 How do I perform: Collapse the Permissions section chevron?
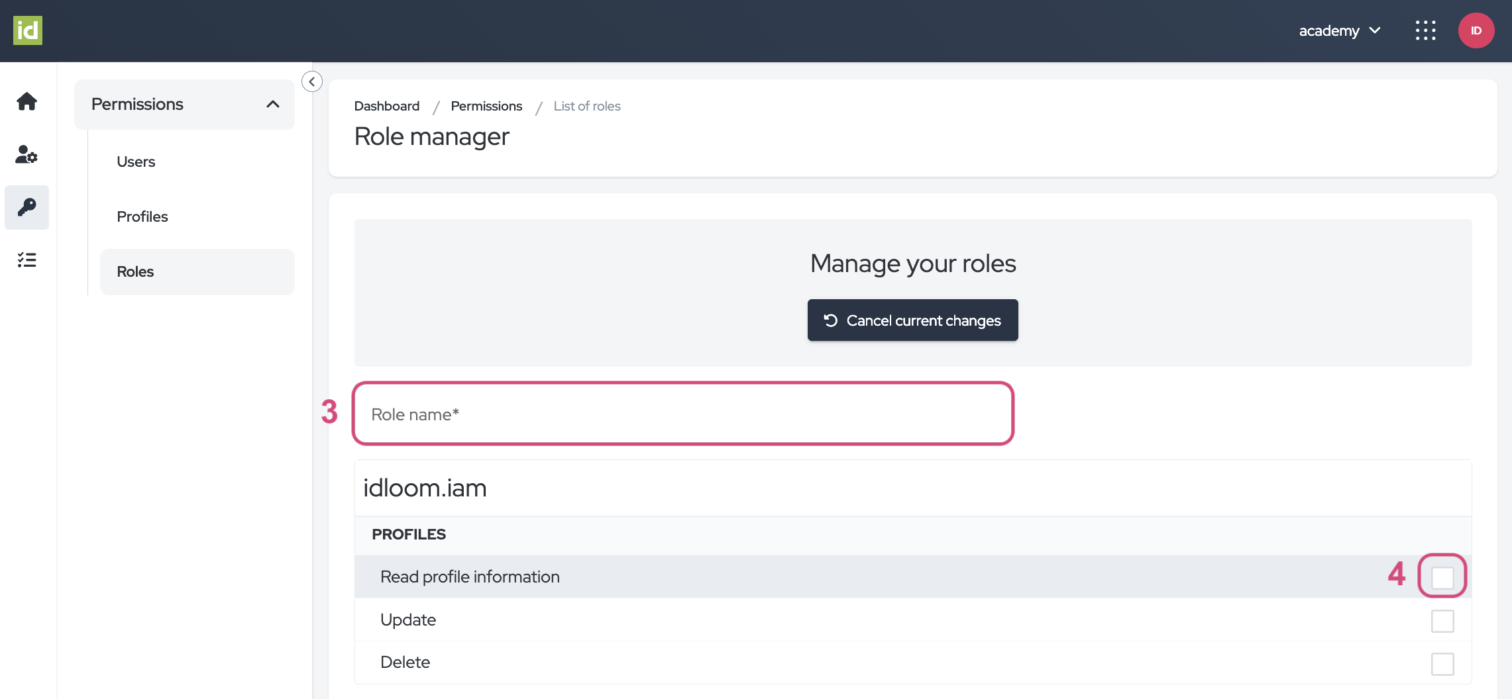tap(273, 104)
